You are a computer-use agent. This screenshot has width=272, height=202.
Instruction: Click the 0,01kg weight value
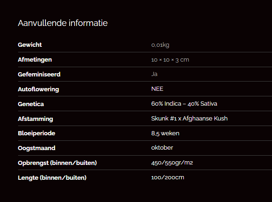tap(160, 45)
